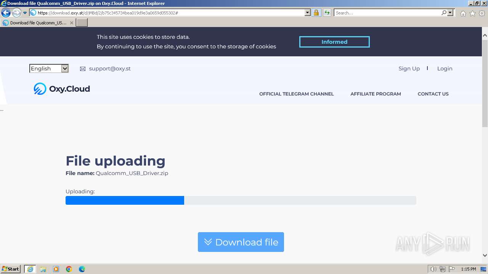
Task: Click the page scrollbar down arrow
Action: 485,255
